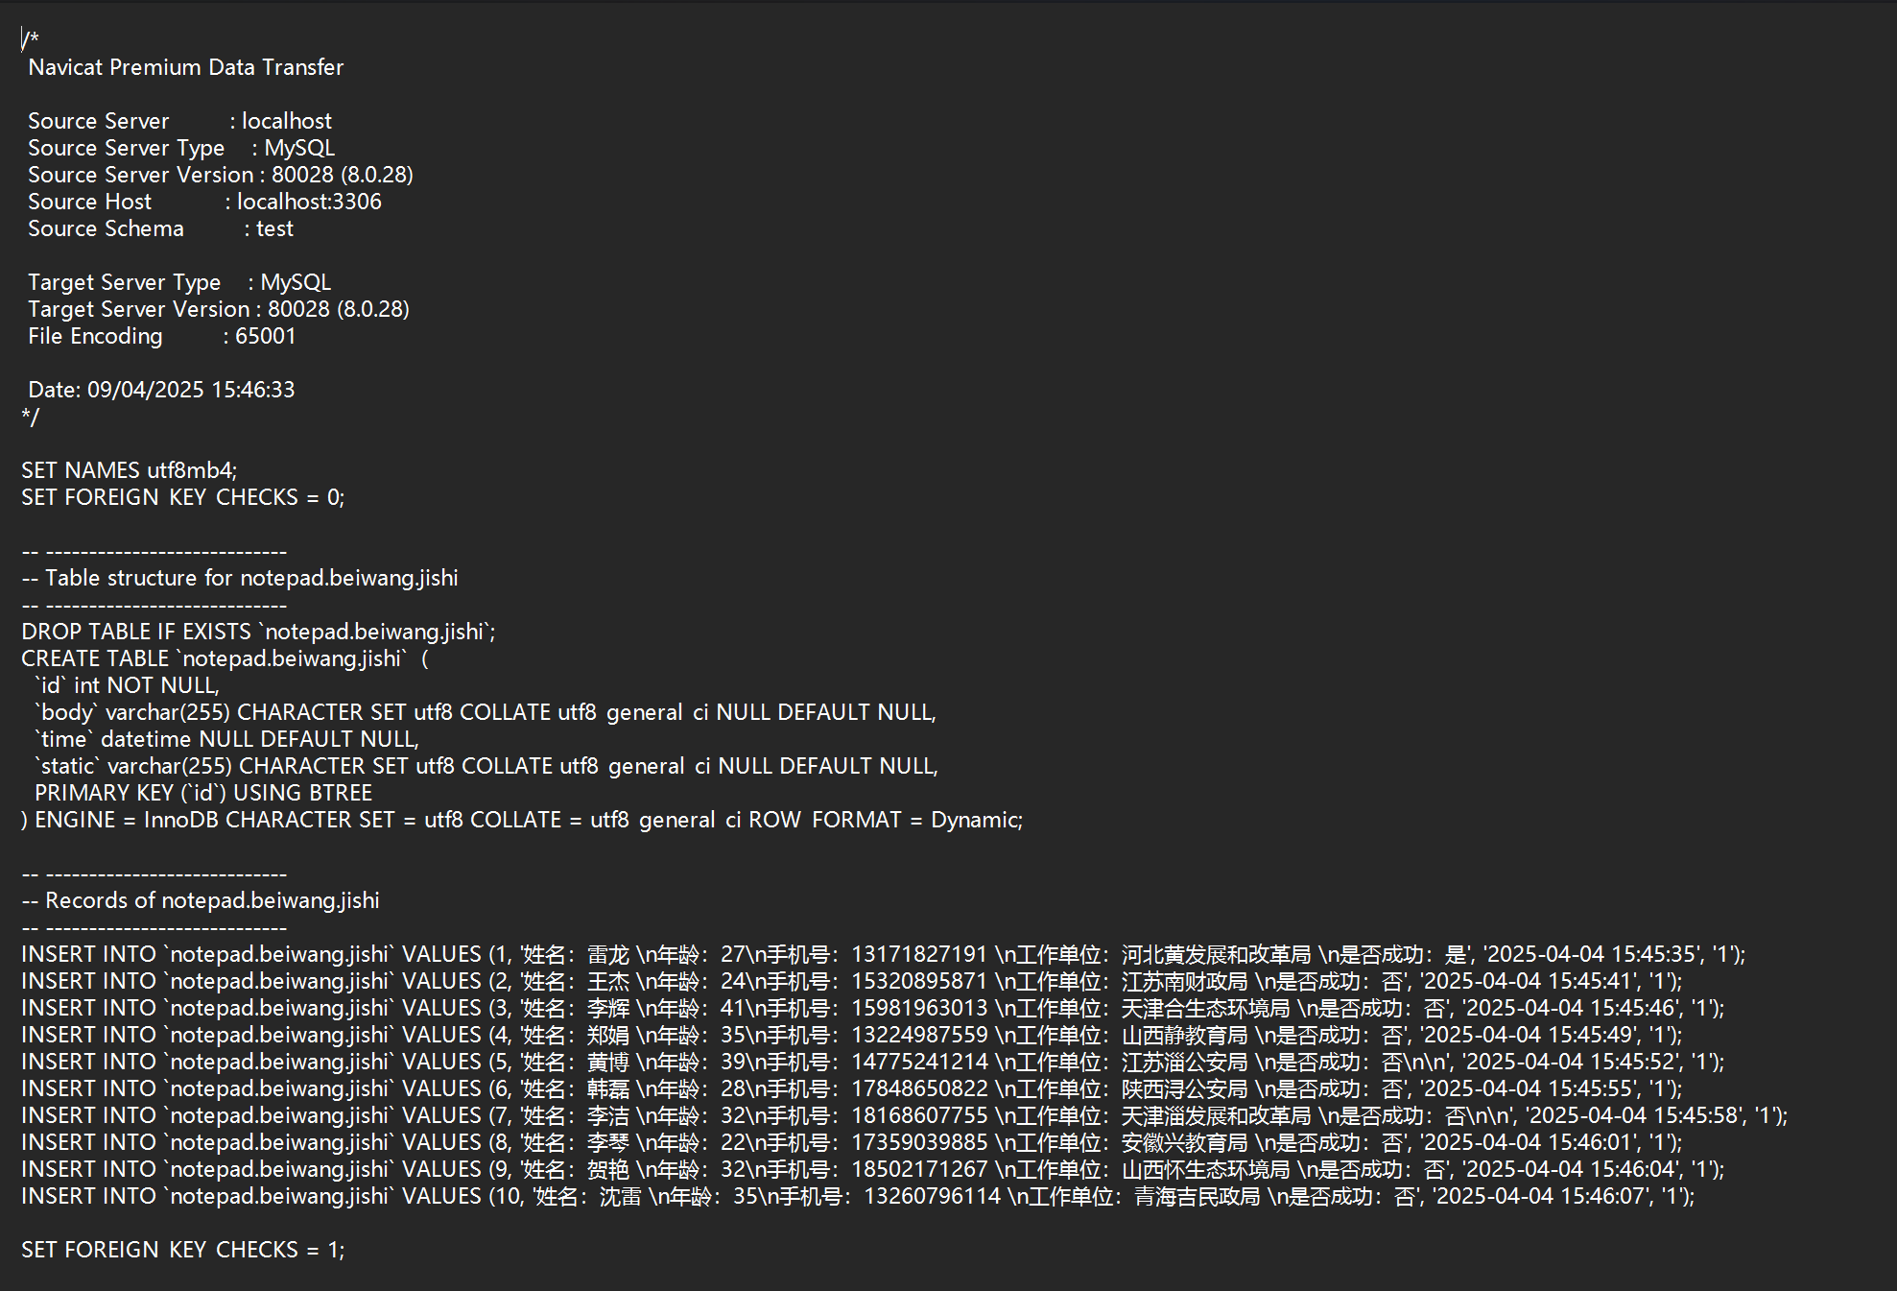The image size is (1897, 1291).
Task: Click the `body` varchar(255) column definition
Action: (x=485, y=712)
